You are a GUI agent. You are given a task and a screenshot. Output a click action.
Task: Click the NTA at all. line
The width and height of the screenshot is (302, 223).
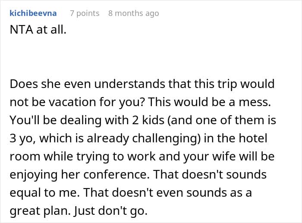(x=38, y=30)
